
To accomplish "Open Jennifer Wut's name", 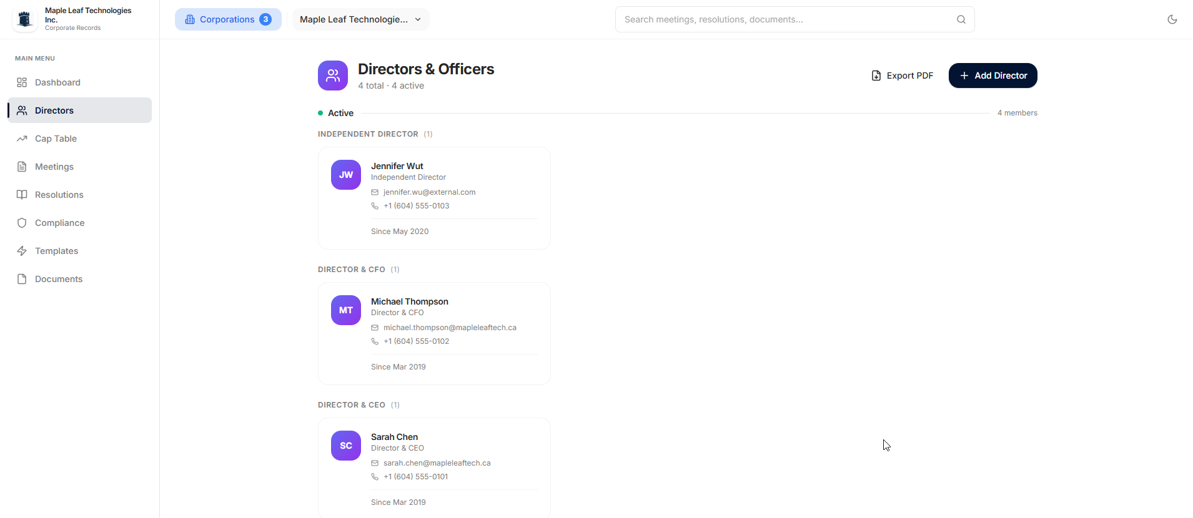I will pyautogui.click(x=397, y=166).
